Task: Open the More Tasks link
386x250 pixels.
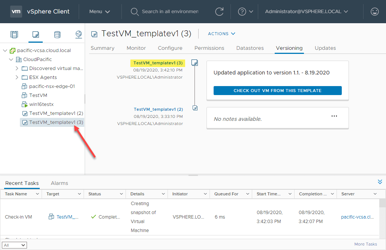Action: (365, 244)
